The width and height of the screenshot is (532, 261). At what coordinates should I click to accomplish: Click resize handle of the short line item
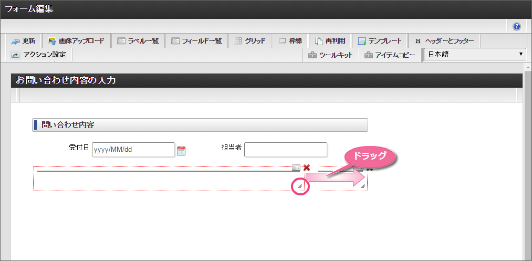coord(363,186)
